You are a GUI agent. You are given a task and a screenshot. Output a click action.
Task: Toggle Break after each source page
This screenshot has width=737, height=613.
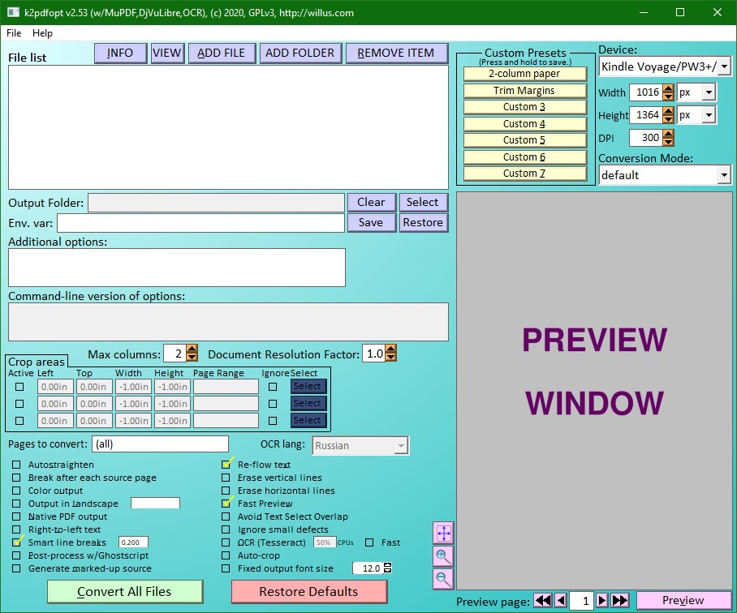click(16, 478)
